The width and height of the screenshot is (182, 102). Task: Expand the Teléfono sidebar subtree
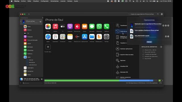click(x=23, y=54)
